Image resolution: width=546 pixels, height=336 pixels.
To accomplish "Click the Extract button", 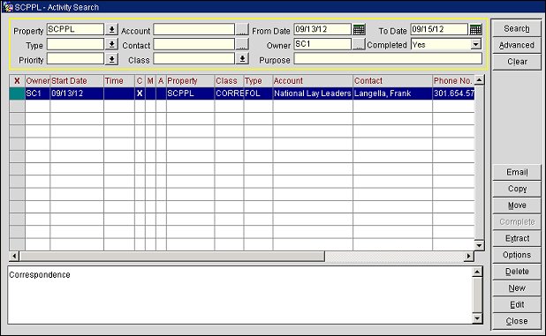I will click(517, 238).
